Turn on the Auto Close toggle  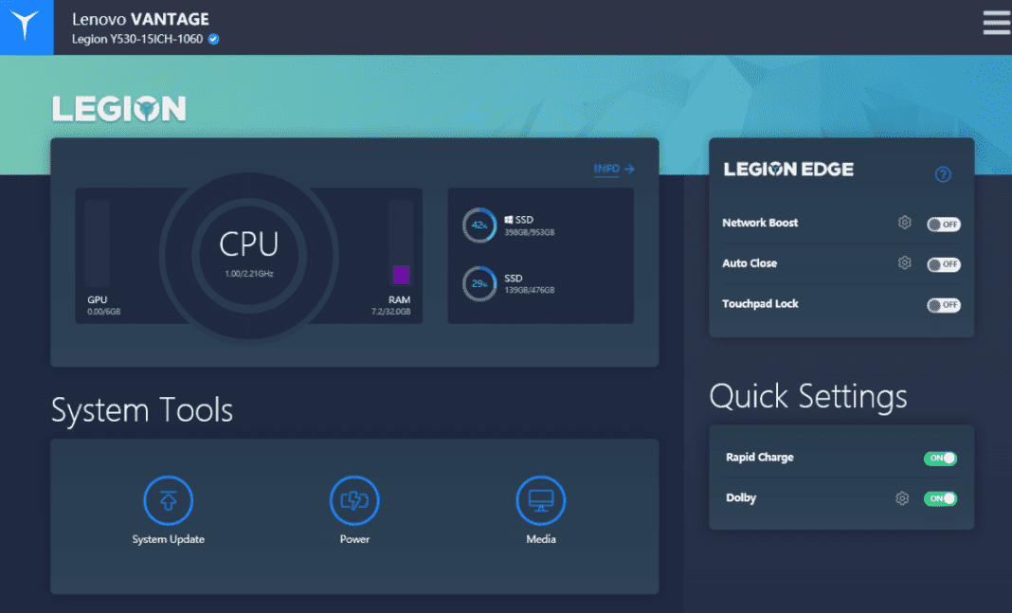pos(943,264)
